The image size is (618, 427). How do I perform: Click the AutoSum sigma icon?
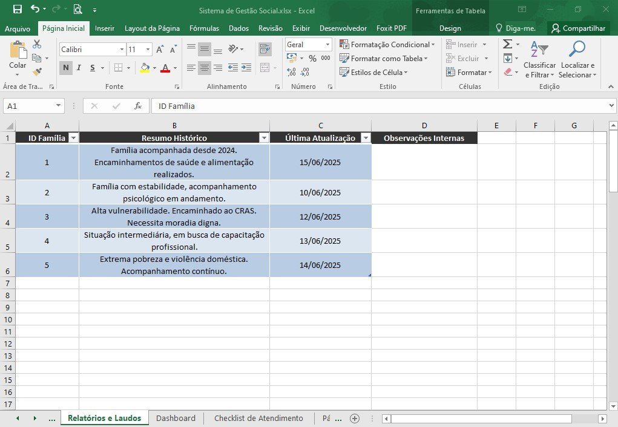[x=508, y=44]
